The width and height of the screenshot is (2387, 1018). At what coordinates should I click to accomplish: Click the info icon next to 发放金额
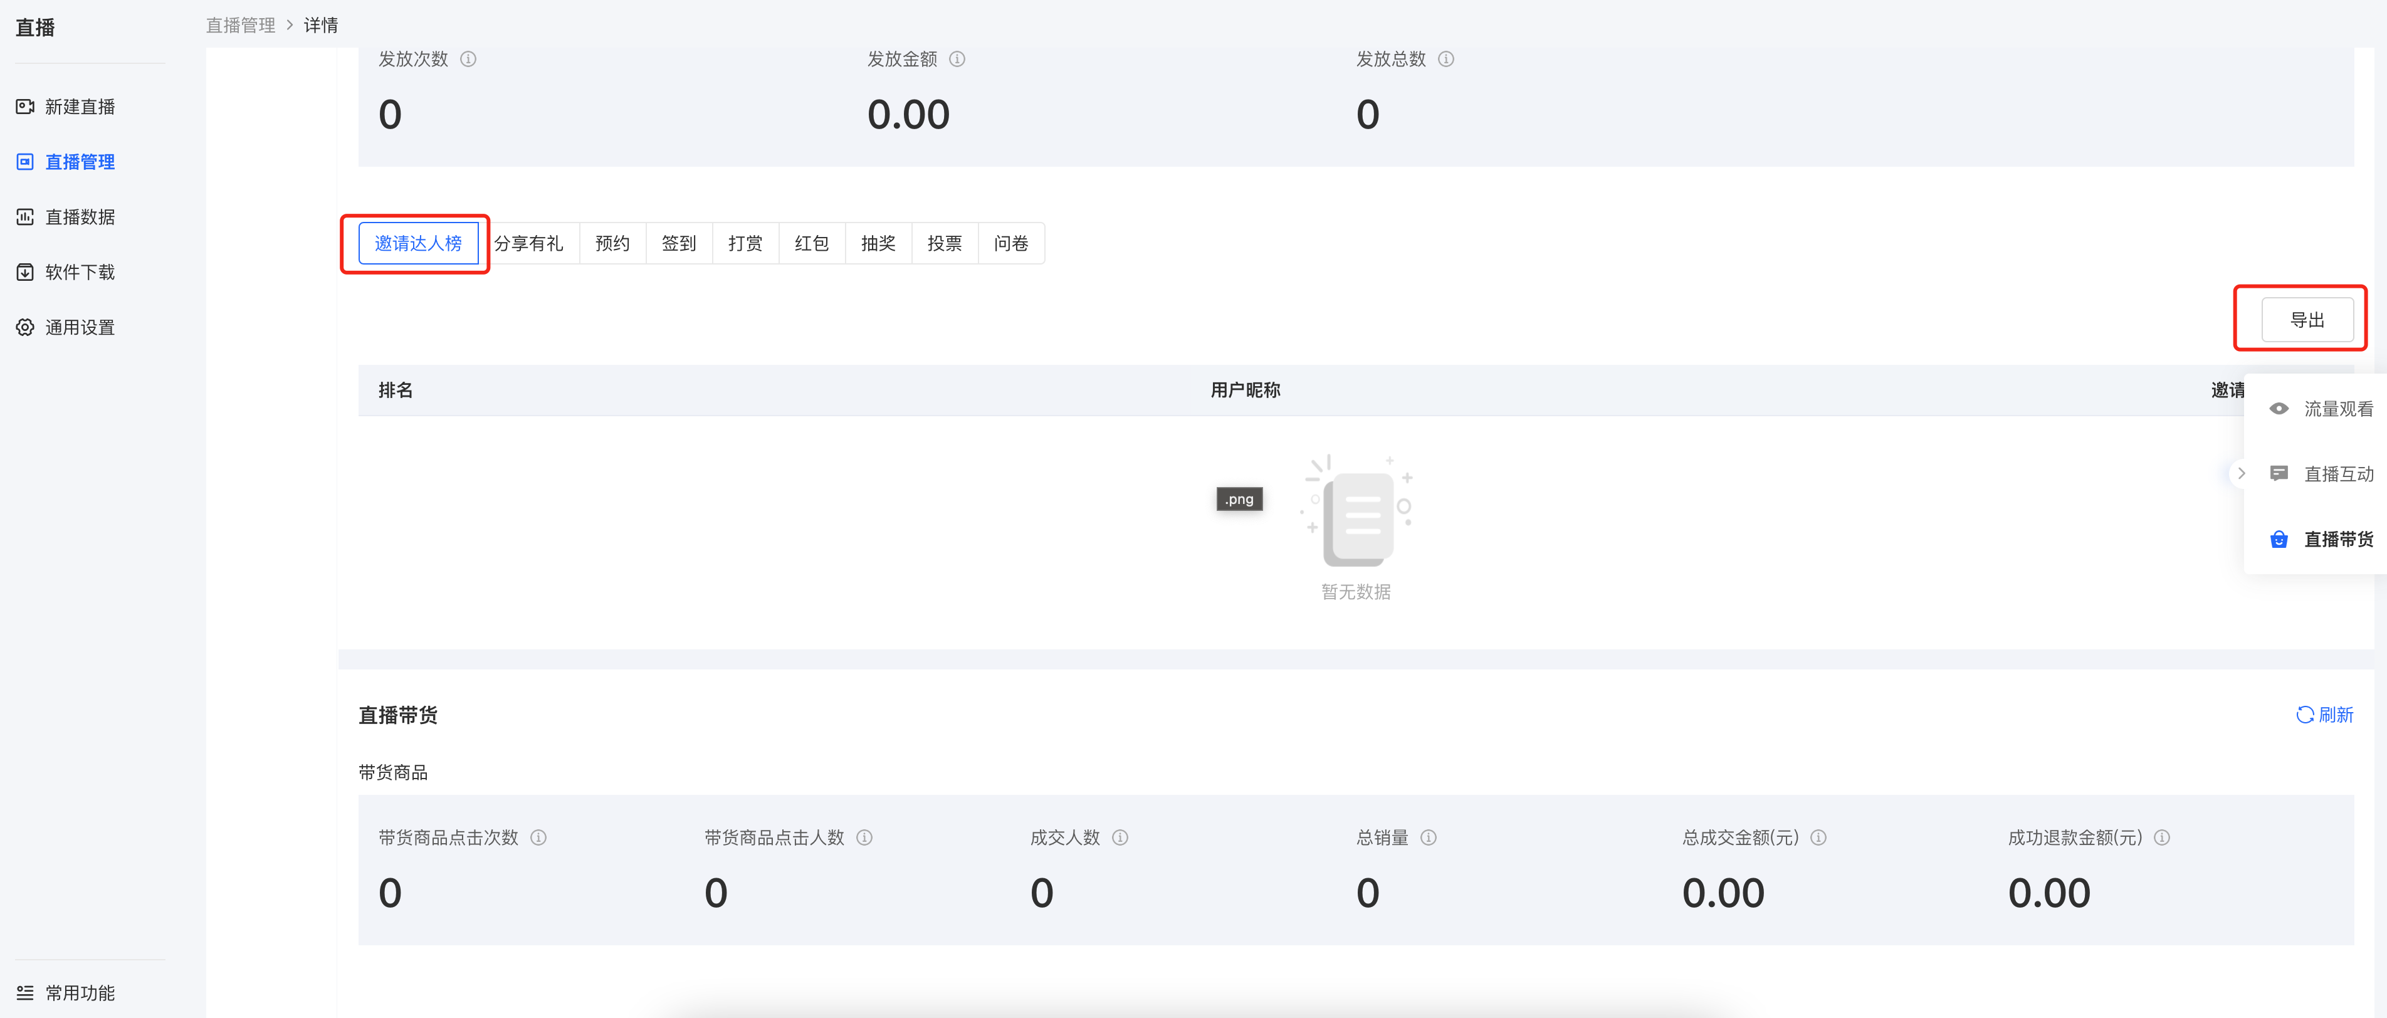957,60
